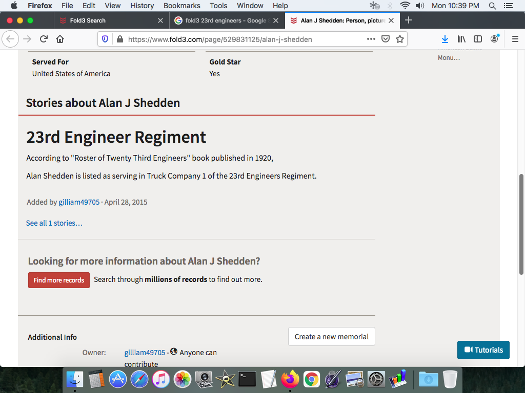The height and width of the screenshot is (393, 525).
Task: Toggle the sidebar view
Action: pyautogui.click(x=477, y=39)
